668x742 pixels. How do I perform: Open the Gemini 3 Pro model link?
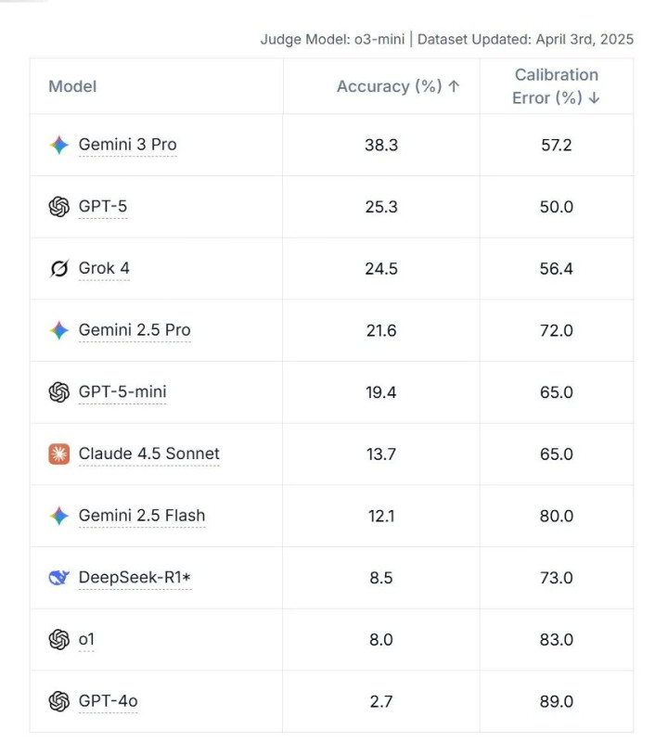[x=127, y=145]
